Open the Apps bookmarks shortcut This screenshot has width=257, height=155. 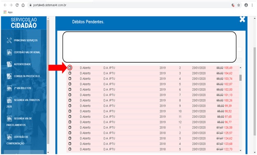[8, 12]
